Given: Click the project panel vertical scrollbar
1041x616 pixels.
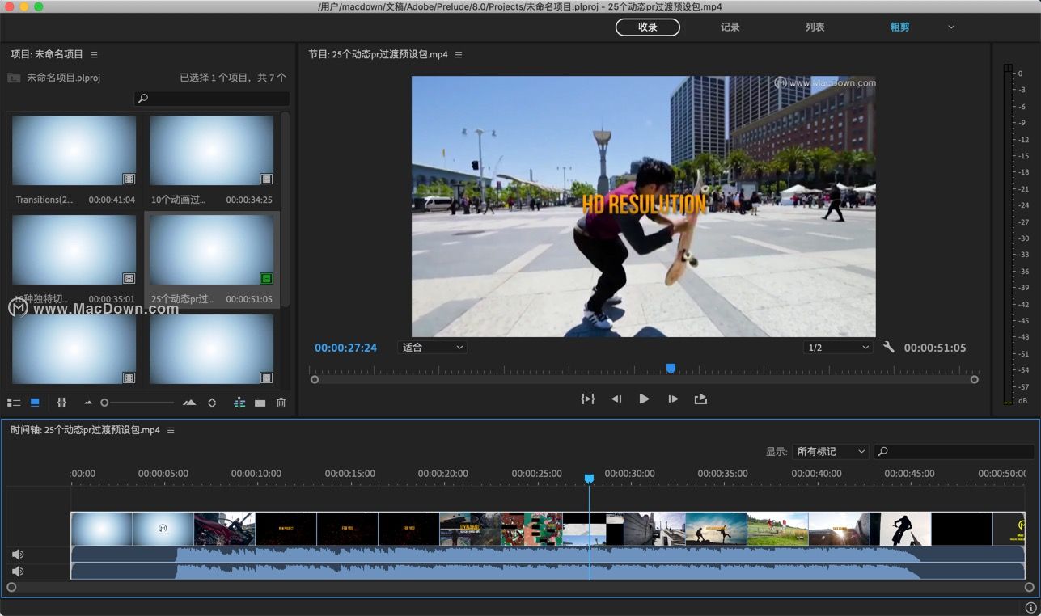Looking at the screenshot, I should (x=285, y=210).
